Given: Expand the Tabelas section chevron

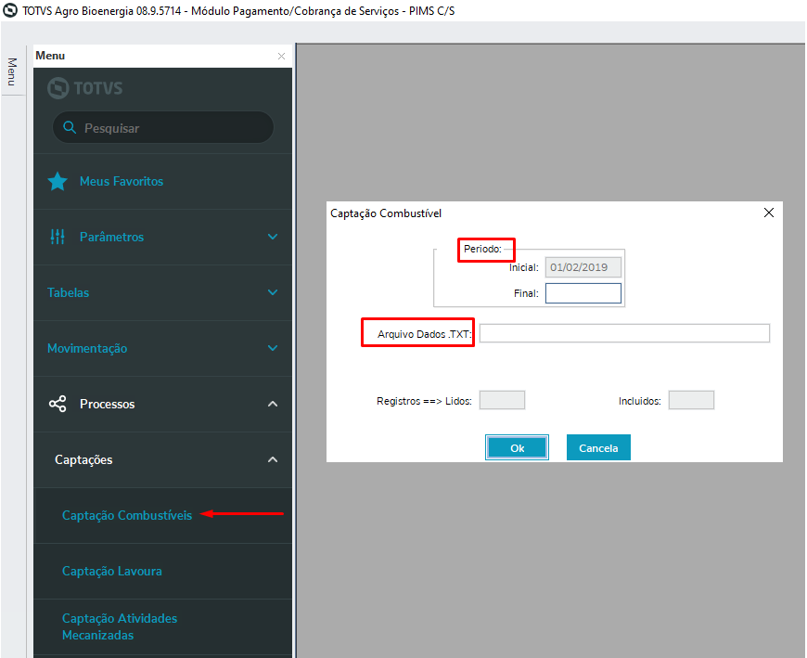Looking at the screenshot, I should pos(273,292).
